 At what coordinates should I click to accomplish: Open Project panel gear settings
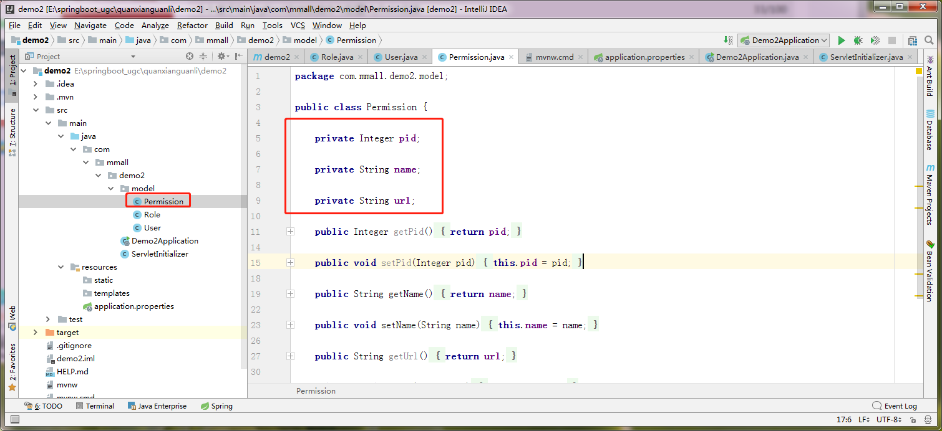click(222, 56)
